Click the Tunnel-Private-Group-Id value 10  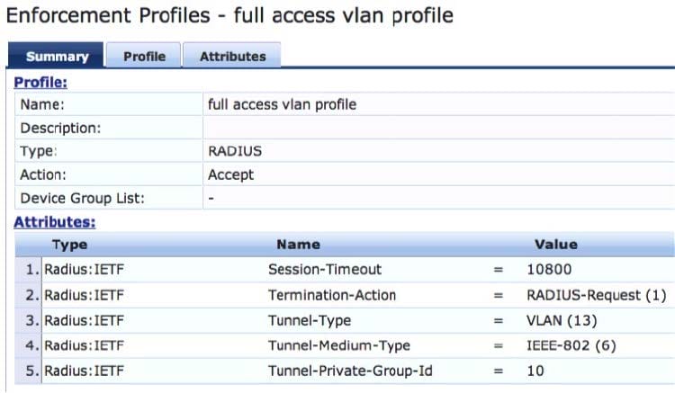[x=535, y=371]
